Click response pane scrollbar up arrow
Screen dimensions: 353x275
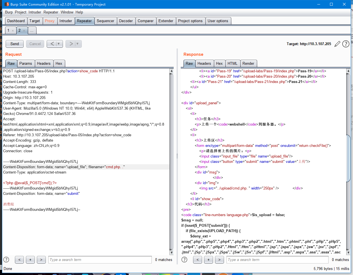(x=349, y=71)
